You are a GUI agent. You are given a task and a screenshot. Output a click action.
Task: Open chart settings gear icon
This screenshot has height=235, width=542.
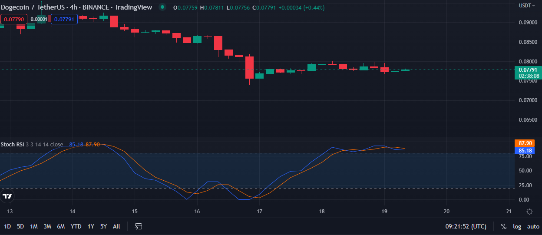point(529,212)
